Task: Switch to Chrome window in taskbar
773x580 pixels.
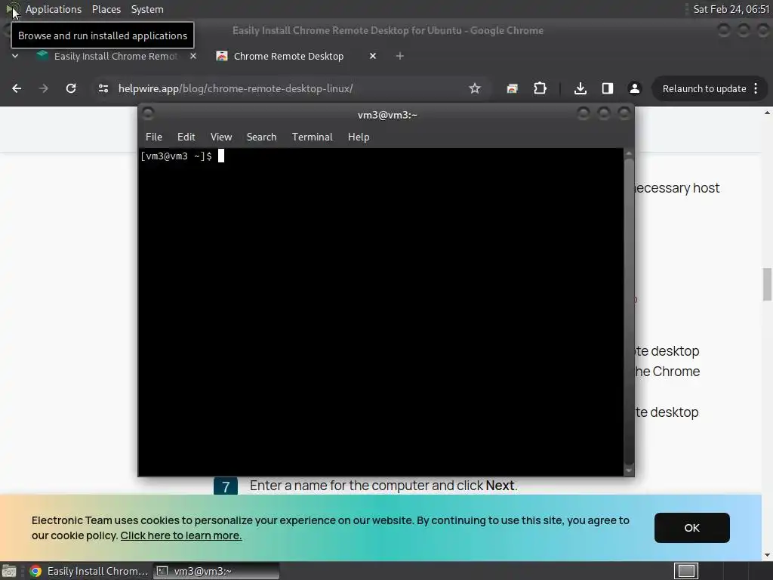Action: pos(89,571)
